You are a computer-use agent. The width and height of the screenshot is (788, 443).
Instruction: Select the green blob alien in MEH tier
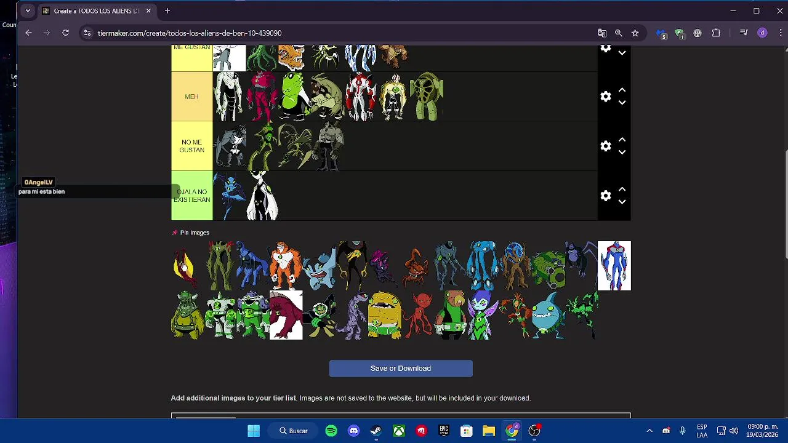[294, 97]
